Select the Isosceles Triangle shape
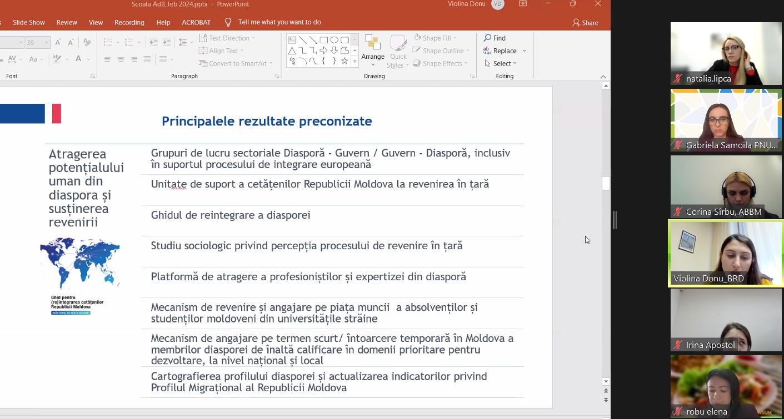The height and width of the screenshot is (419, 784). tap(292, 51)
